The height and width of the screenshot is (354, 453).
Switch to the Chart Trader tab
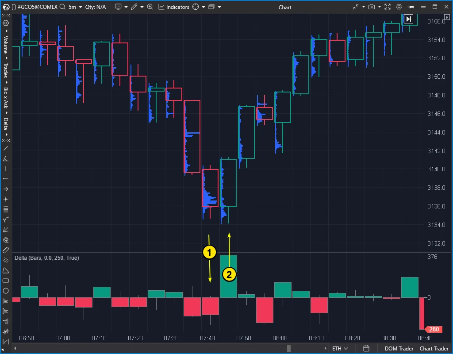coord(434,348)
